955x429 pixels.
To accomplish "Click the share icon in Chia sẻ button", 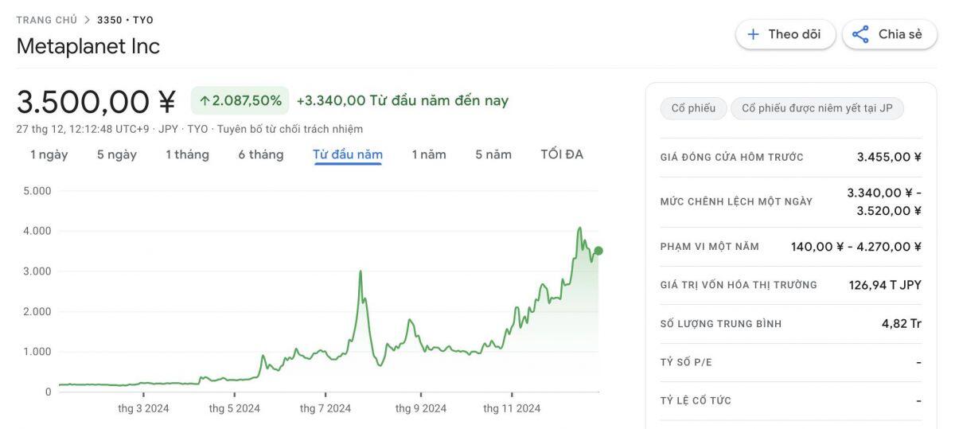I will pos(860,34).
